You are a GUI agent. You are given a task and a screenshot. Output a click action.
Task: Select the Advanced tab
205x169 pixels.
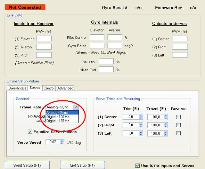[x=65, y=88]
